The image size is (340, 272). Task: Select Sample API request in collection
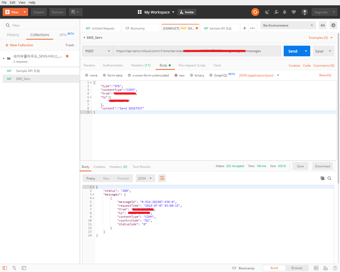(x=40, y=71)
